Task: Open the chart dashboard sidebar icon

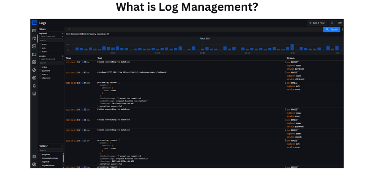Action: click(x=34, y=31)
